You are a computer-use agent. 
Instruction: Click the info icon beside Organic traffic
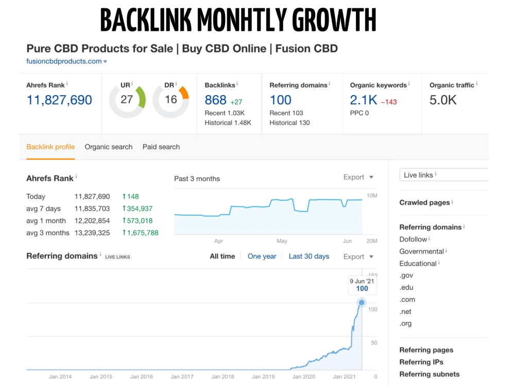[477, 84]
